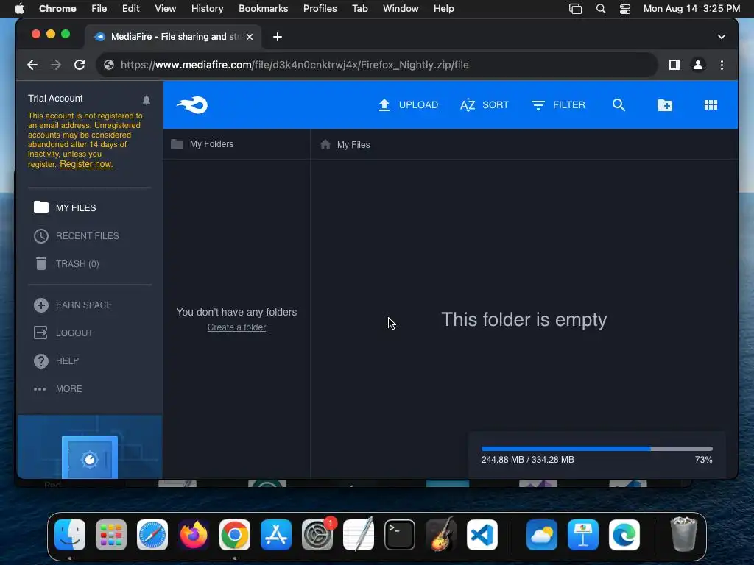Image resolution: width=754 pixels, height=565 pixels.
Task: Open HELP in sidebar
Action: pyautogui.click(x=56, y=360)
